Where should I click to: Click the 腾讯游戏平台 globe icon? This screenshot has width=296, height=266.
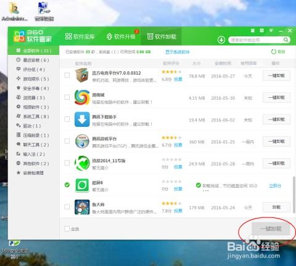coord(82,141)
